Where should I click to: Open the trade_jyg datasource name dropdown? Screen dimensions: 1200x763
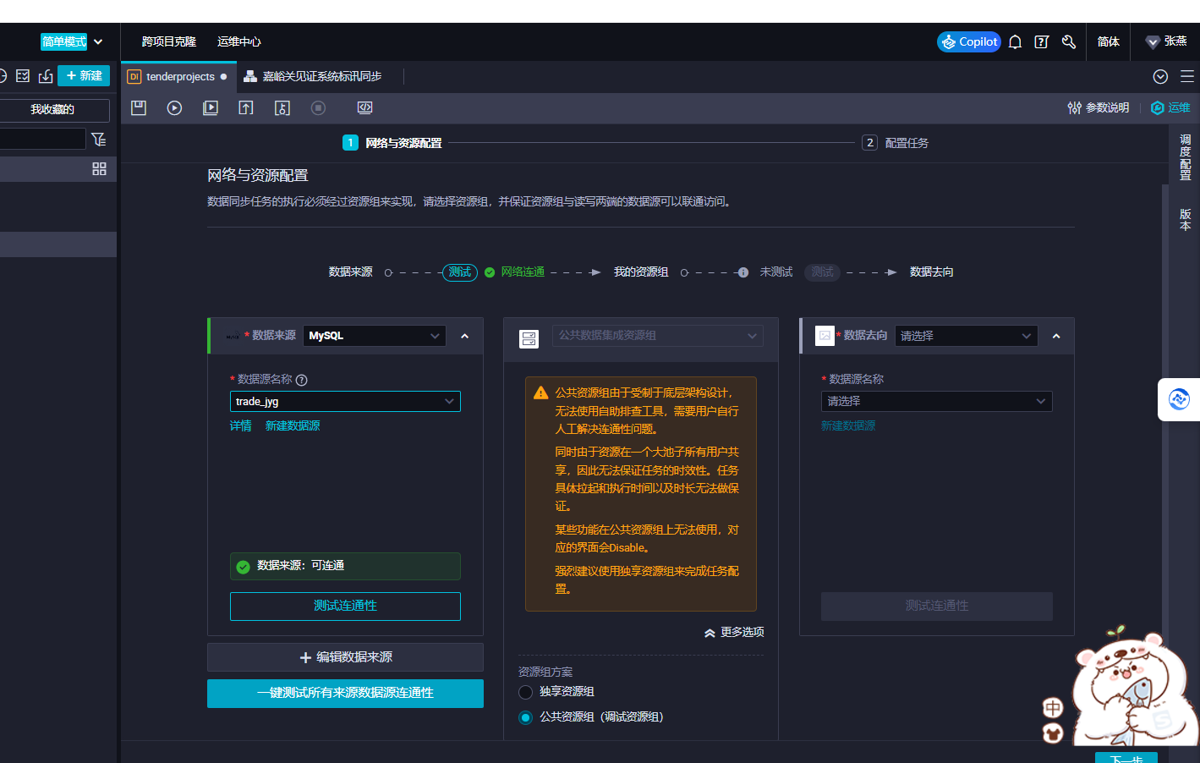(345, 401)
